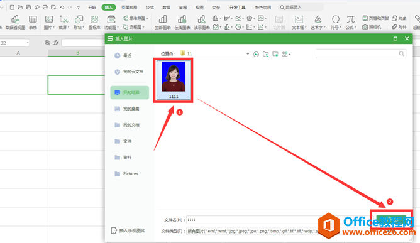The image size is (420, 243).
Task: Open the 安全 ribbon tab
Action: coord(216,8)
